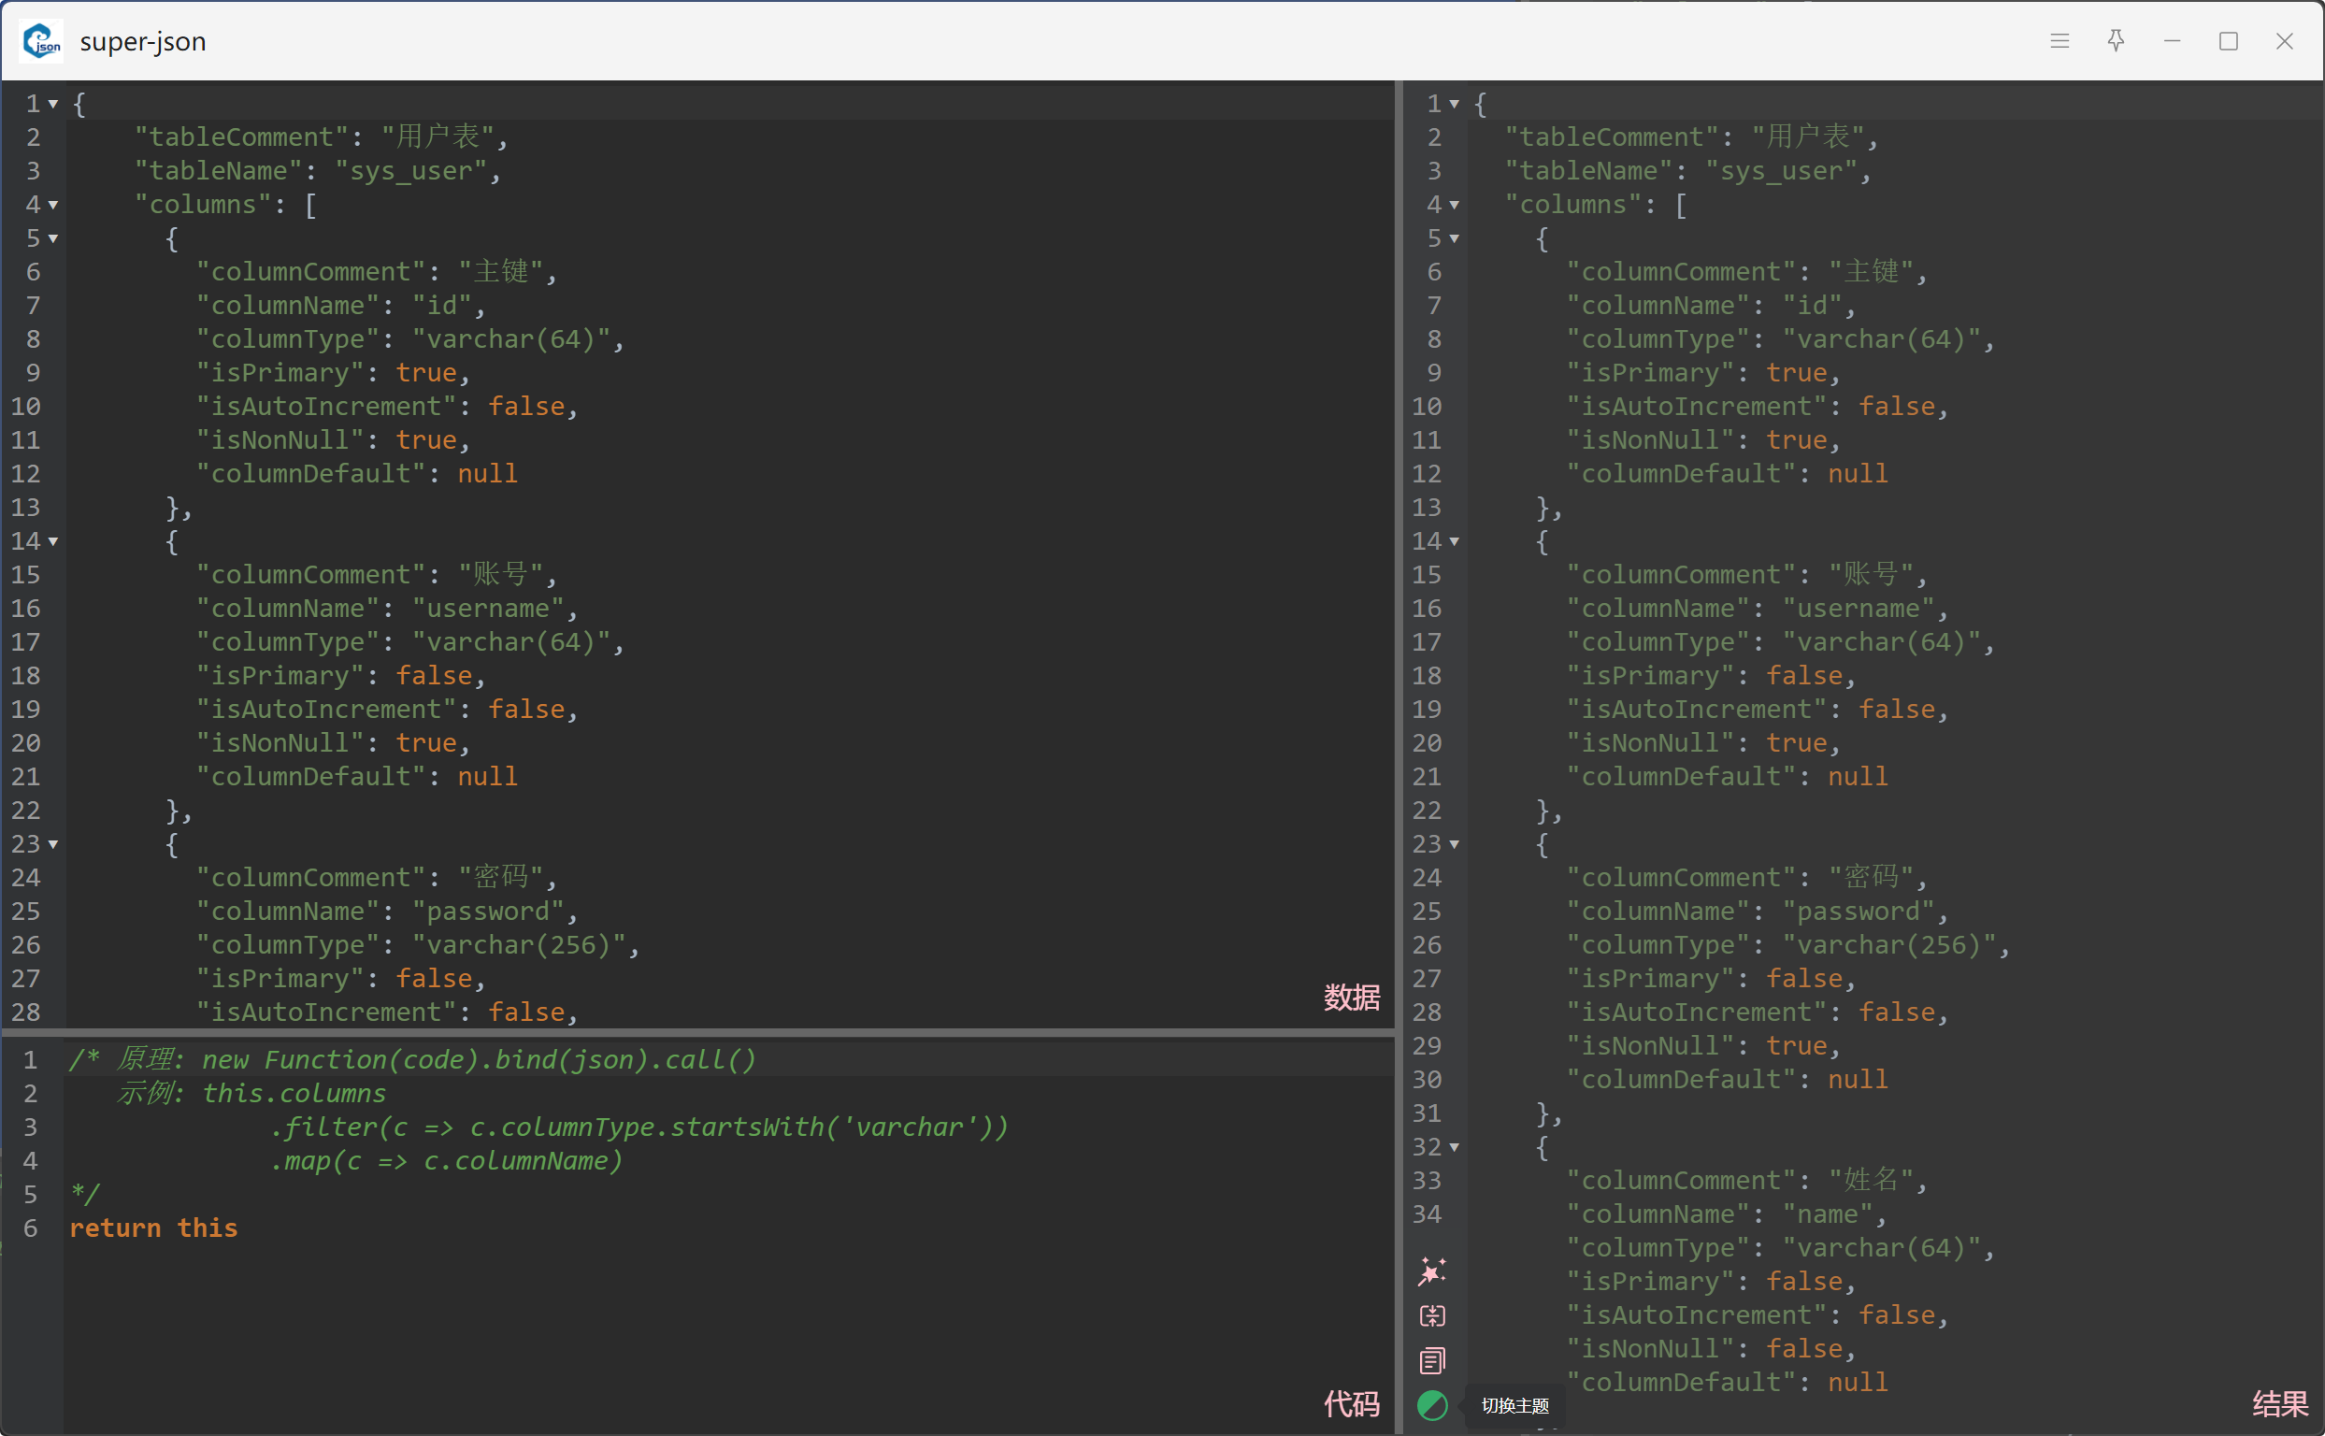Image resolution: width=2325 pixels, height=1436 pixels.
Task: Click the super-json title text
Action: [x=143, y=42]
